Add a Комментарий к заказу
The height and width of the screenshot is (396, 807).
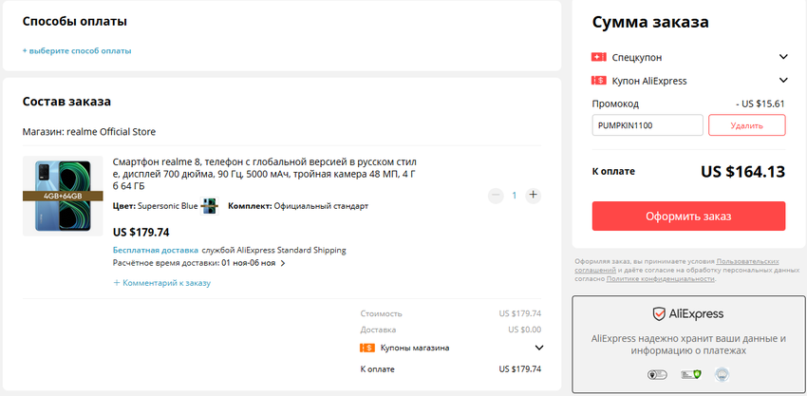(161, 282)
